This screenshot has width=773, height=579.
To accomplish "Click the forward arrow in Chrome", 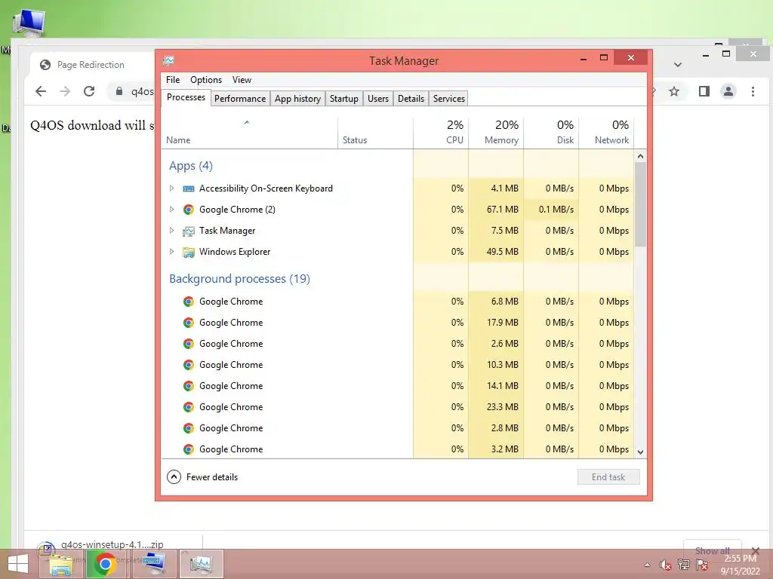I will click(x=65, y=91).
